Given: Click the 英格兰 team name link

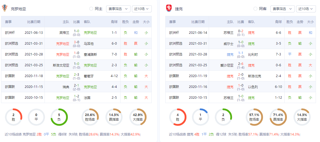Looking at the screenshot, I should (x=64, y=33).
